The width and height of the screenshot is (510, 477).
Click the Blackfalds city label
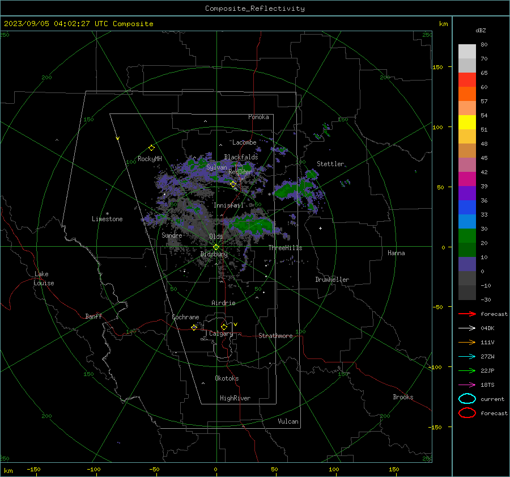(241, 157)
